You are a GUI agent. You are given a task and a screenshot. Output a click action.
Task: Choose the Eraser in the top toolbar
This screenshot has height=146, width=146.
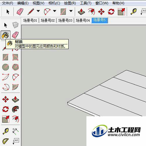[20, 12]
